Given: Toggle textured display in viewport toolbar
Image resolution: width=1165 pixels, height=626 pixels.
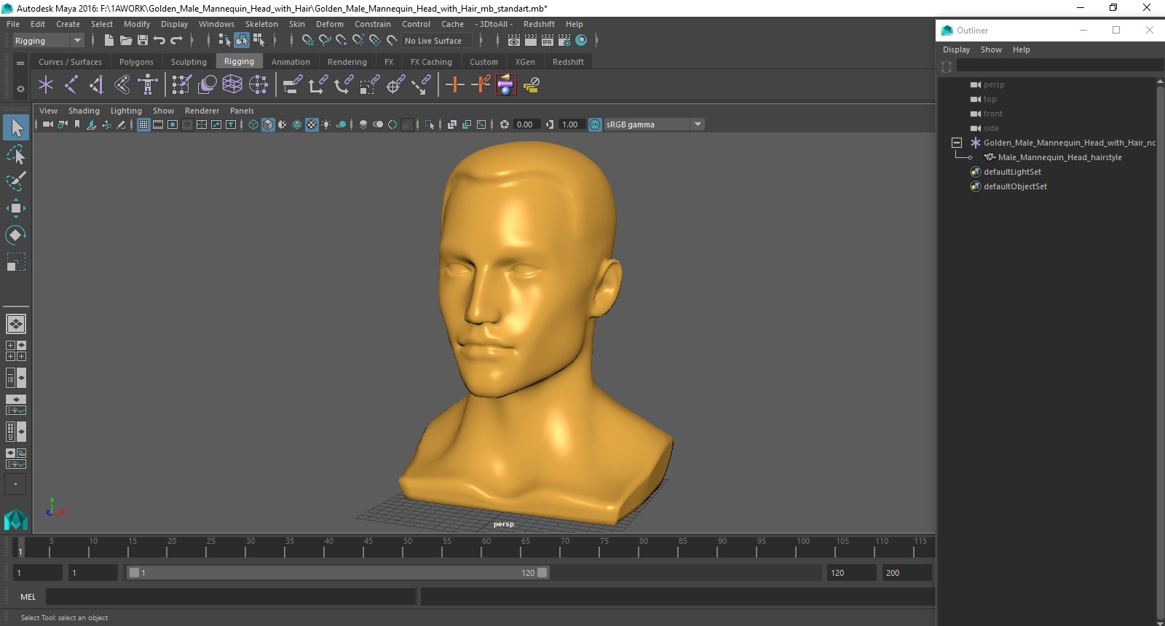Looking at the screenshot, I should click(x=312, y=124).
